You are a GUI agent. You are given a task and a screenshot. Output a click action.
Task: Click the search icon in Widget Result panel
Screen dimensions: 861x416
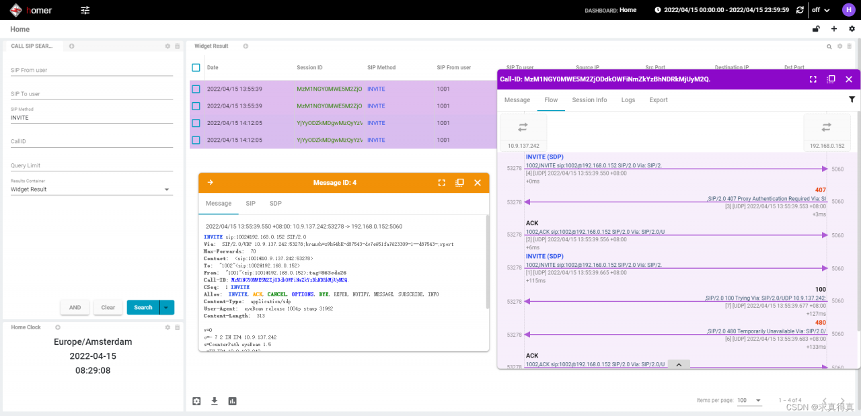(829, 46)
